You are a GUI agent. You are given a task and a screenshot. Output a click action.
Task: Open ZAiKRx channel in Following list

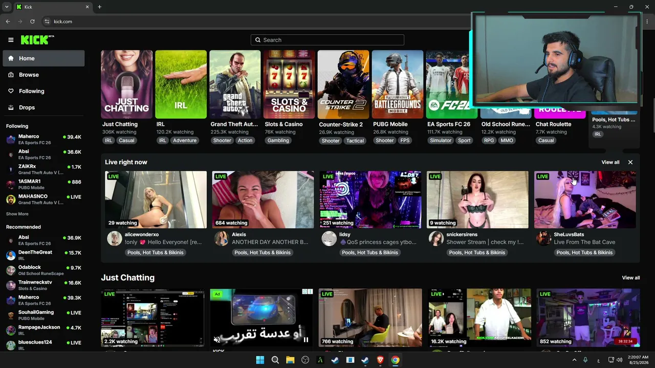point(43,169)
